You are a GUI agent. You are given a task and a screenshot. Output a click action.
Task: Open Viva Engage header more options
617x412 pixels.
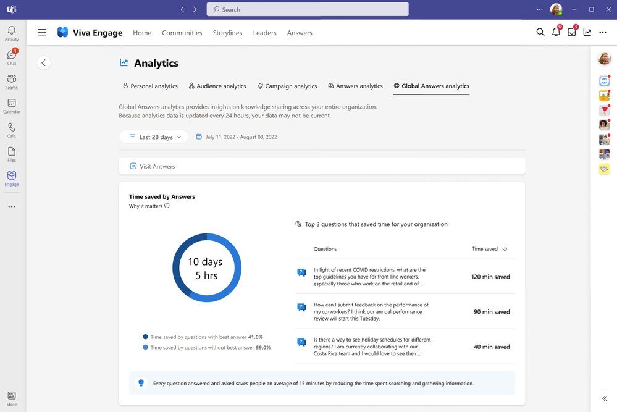(602, 32)
